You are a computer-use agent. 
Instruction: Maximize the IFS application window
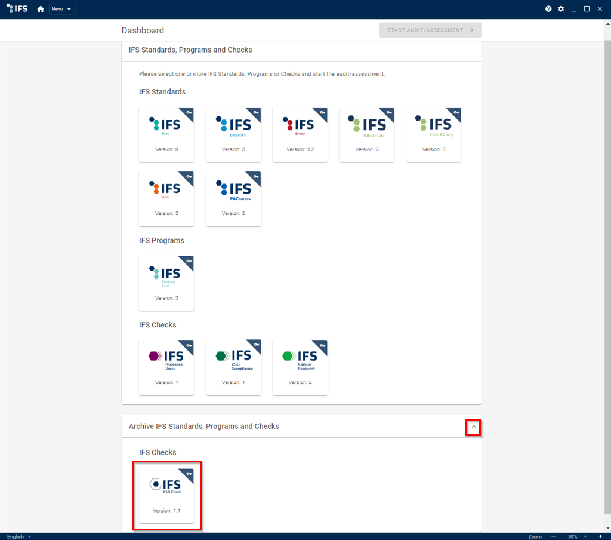587,9
